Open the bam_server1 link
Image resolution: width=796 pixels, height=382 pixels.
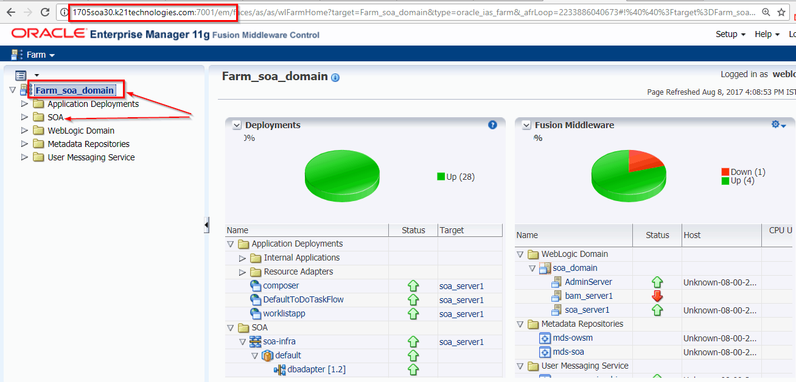(589, 296)
